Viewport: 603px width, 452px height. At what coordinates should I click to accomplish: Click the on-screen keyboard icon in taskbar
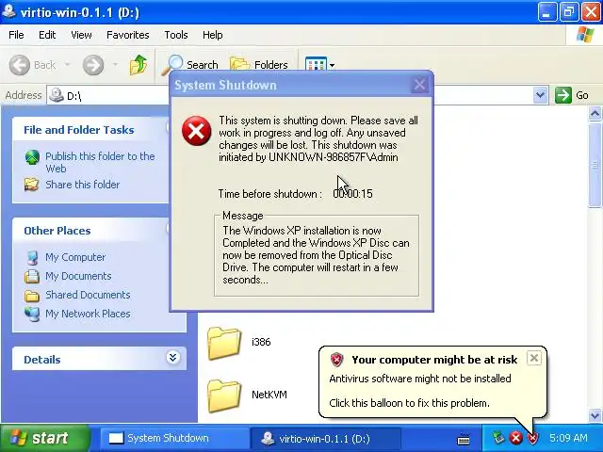pos(464,439)
